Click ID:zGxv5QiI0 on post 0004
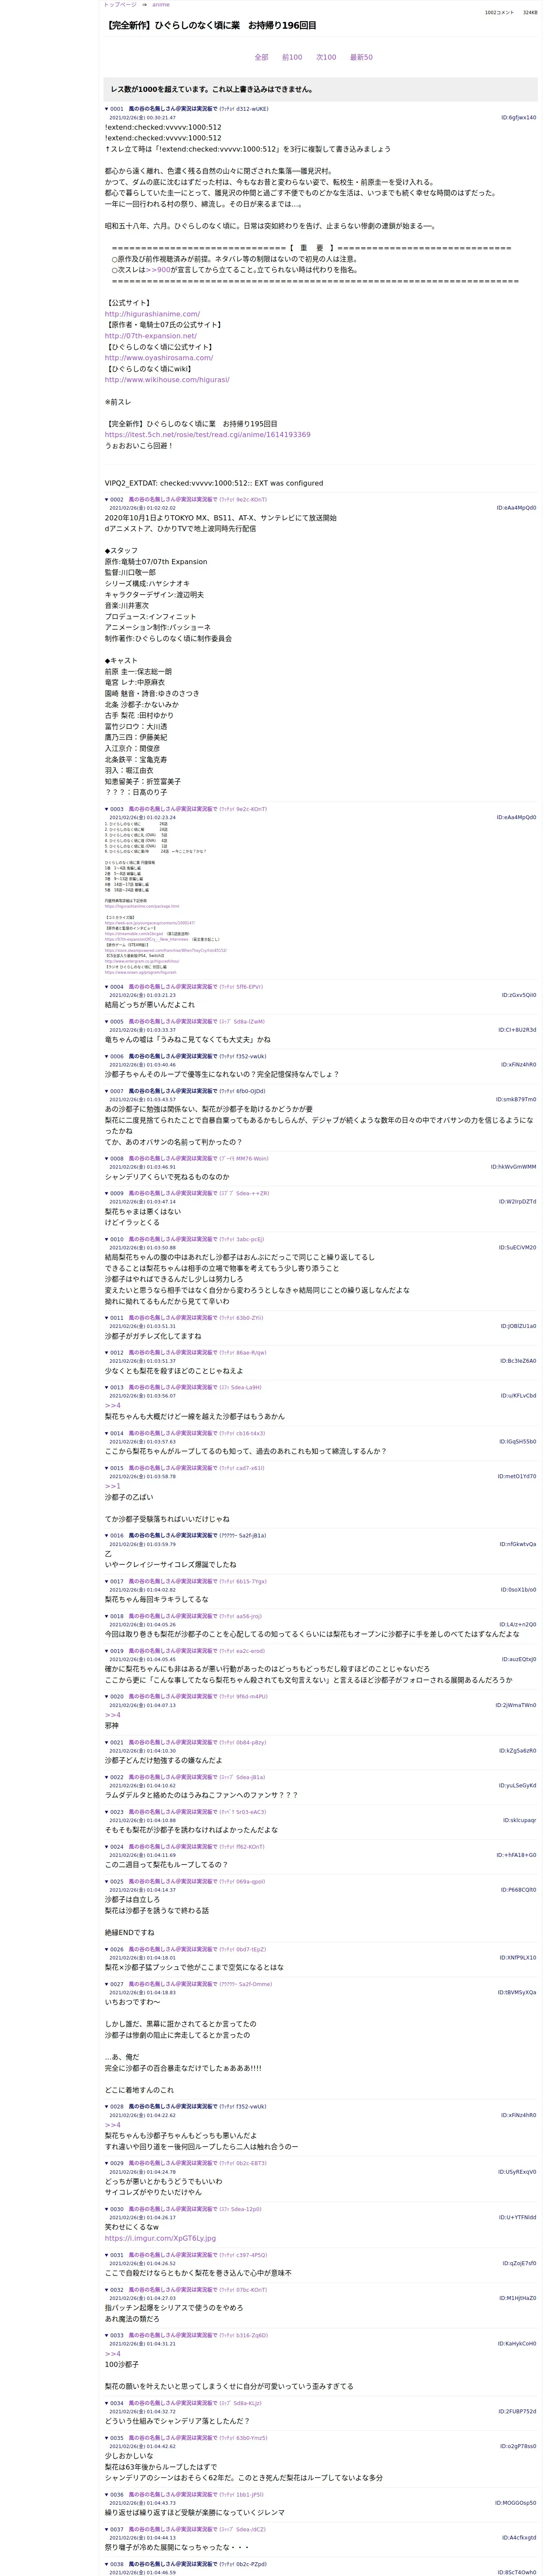 point(518,995)
